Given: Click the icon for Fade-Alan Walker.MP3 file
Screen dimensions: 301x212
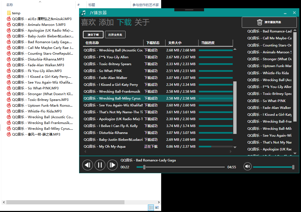Looking at the screenshot, I should 9,65.
